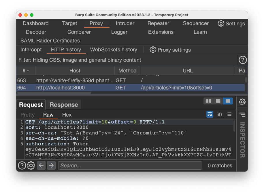Click the Inspector collapse lines icon

click(x=242, y=115)
